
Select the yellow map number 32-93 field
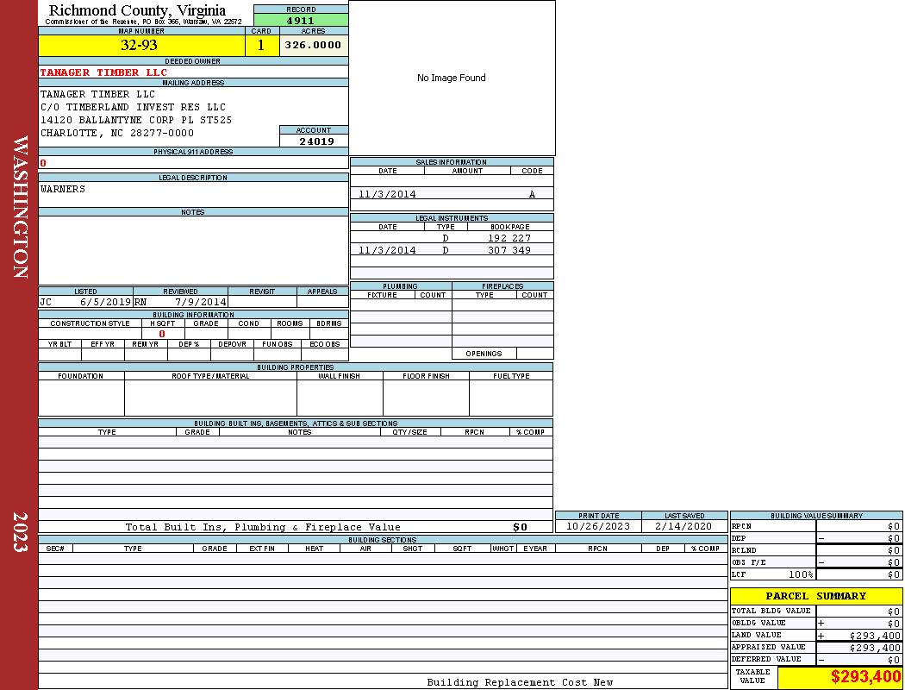click(x=141, y=46)
